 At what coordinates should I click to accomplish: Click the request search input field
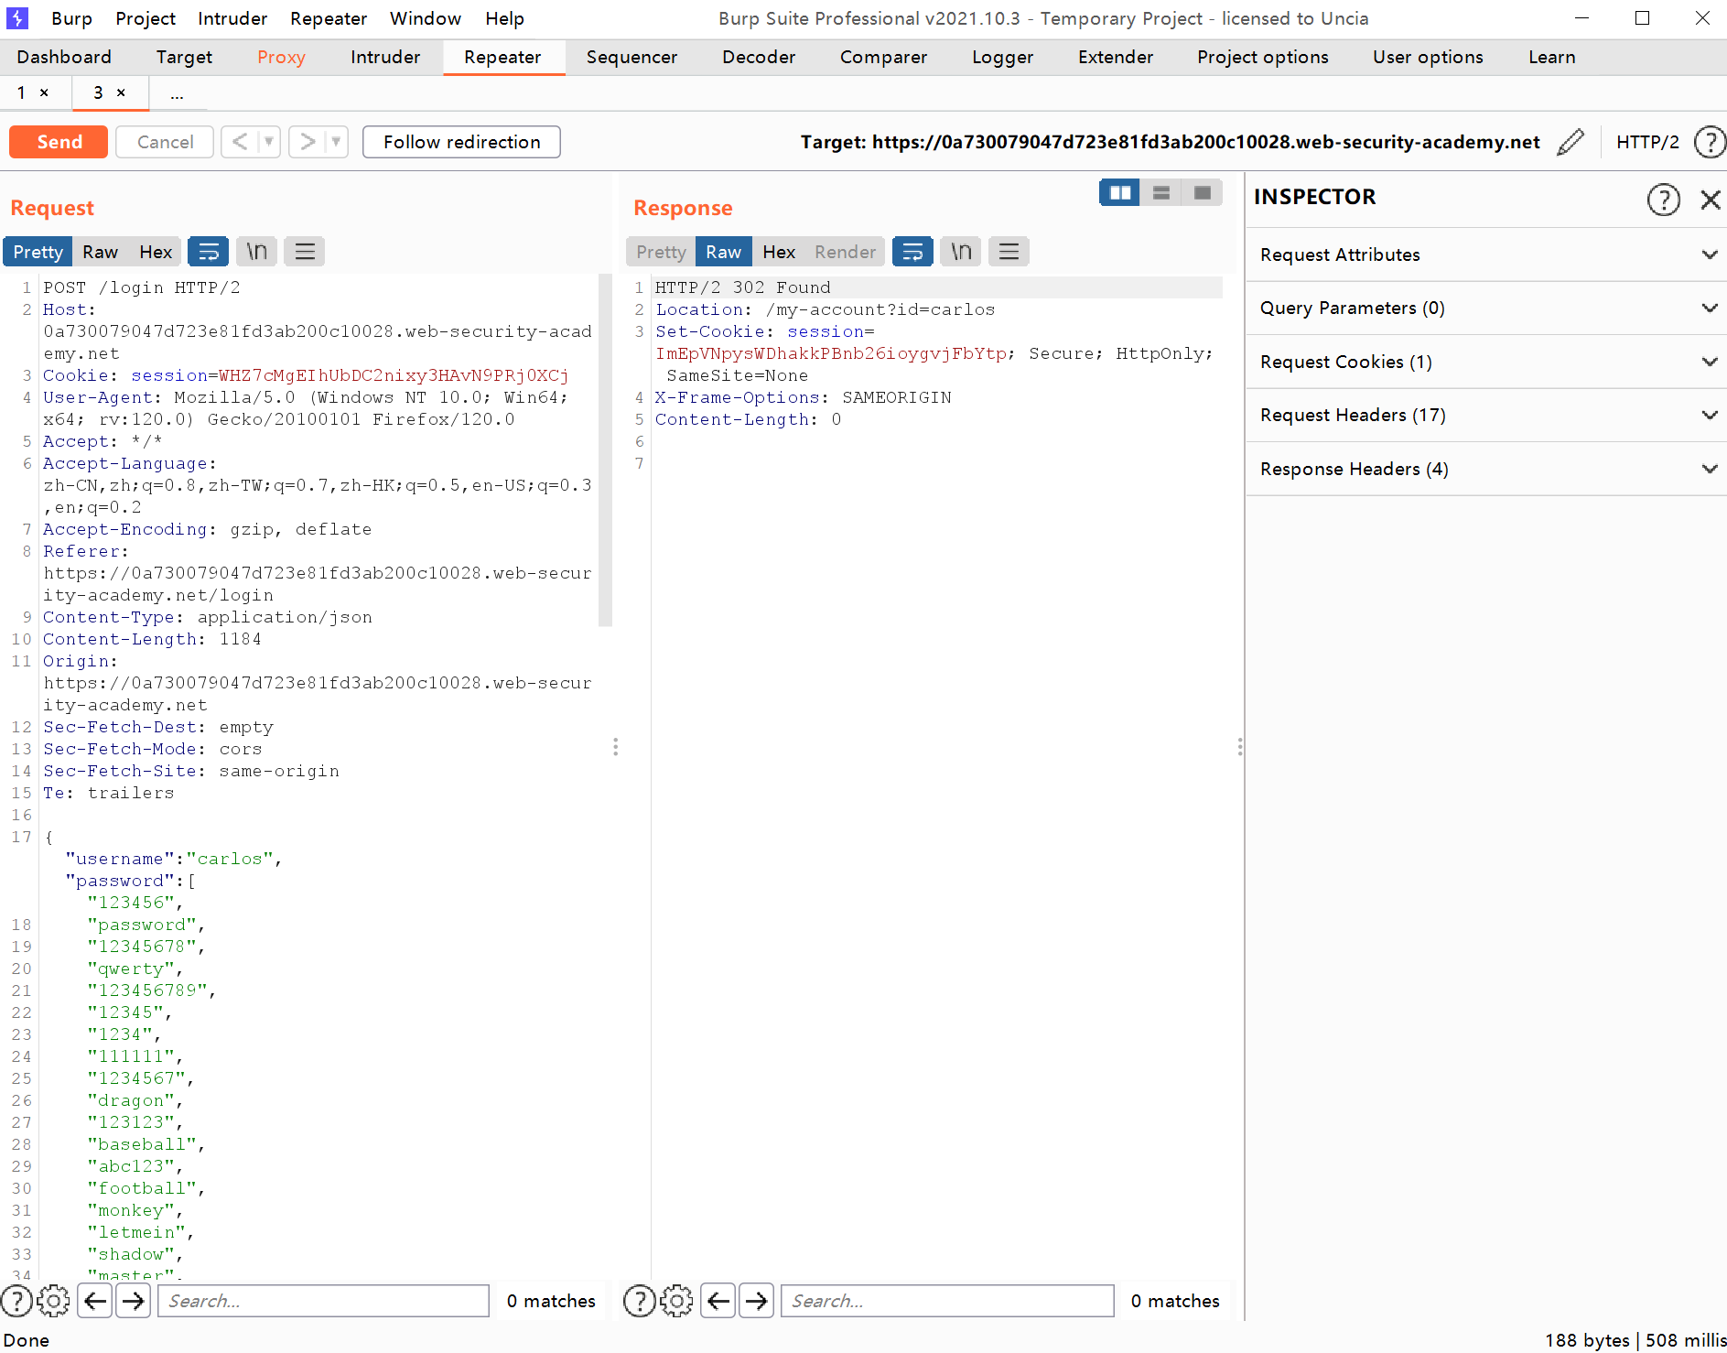pyautogui.click(x=324, y=1301)
